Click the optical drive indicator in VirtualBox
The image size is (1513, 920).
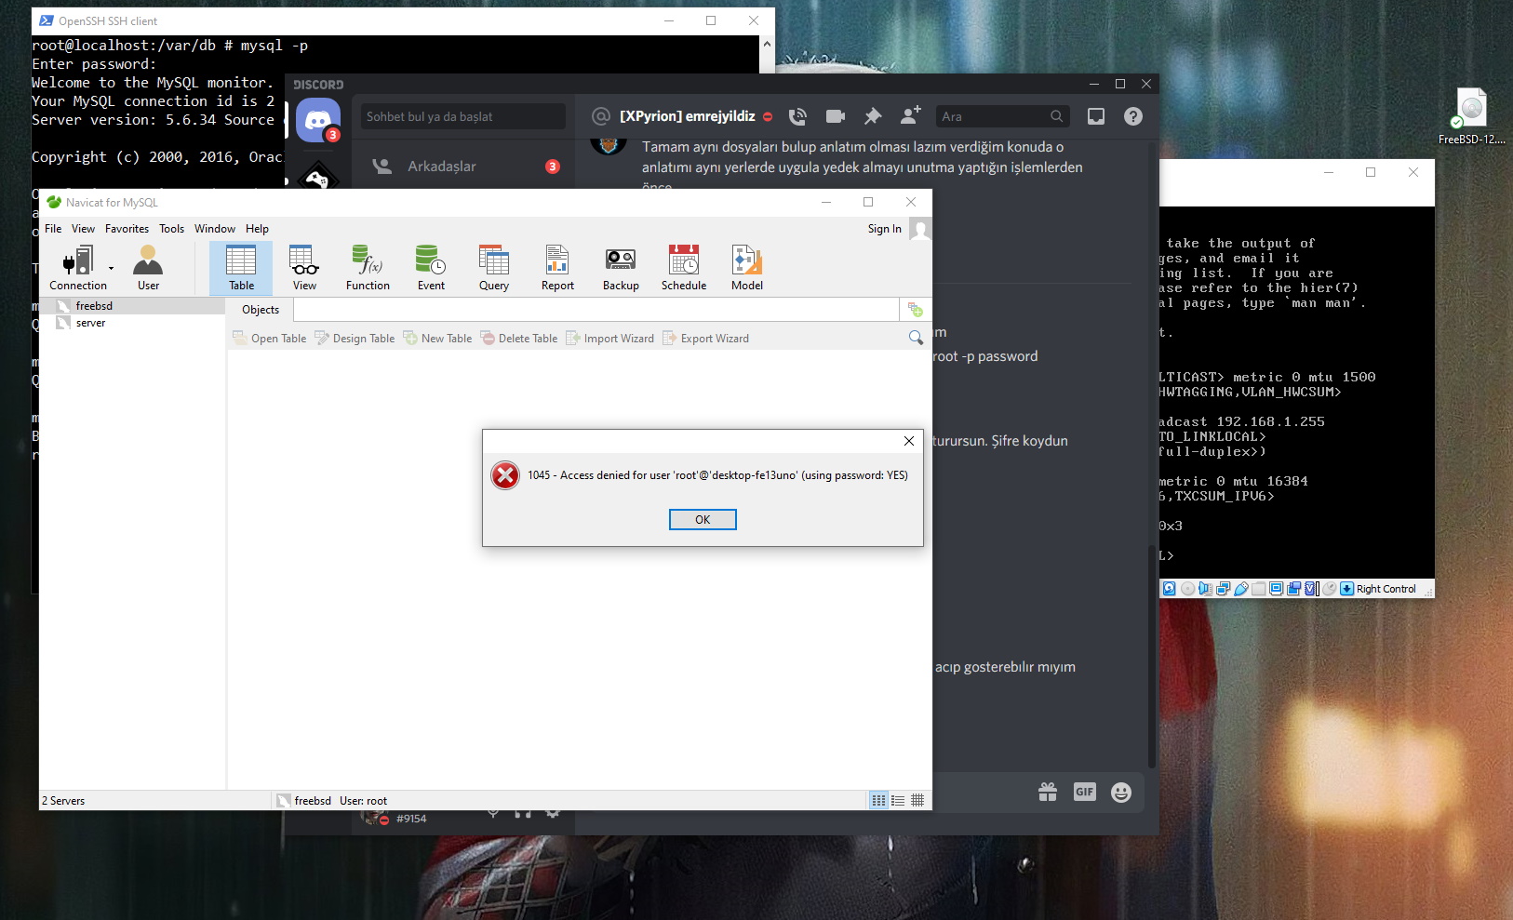(1187, 589)
